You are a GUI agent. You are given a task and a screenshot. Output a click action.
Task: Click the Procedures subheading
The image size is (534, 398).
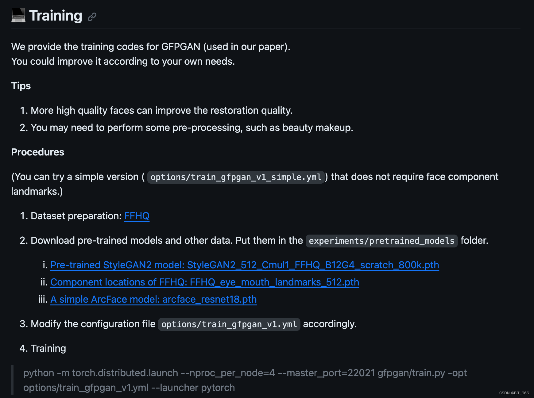[38, 152]
